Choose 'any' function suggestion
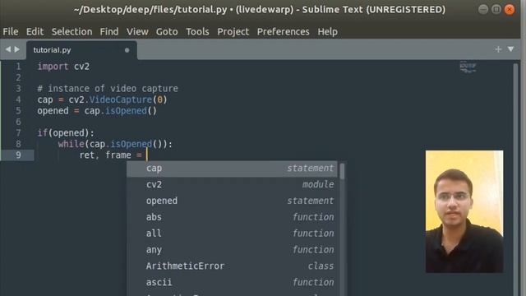Image resolution: width=526 pixels, height=296 pixels. point(232,250)
